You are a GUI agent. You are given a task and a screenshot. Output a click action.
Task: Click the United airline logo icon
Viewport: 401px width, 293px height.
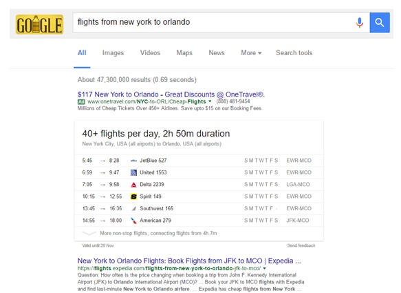coord(133,172)
